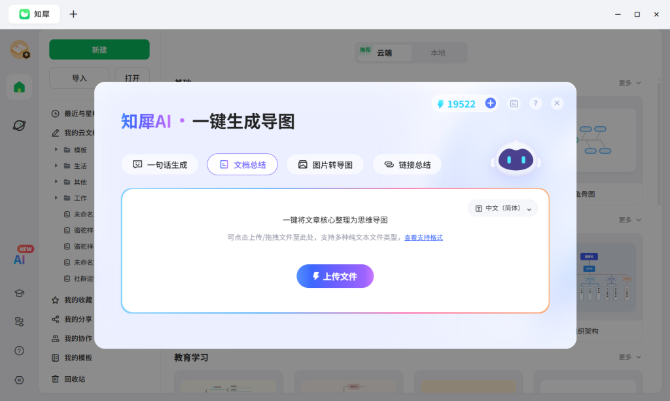This screenshot has width=670, height=401.
Task: Select the 图片转导图 tab
Action: coord(325,164)
